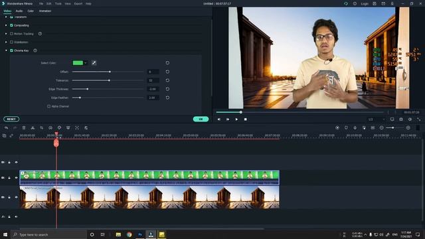Reset the Tolerance value

coord(167,80)
